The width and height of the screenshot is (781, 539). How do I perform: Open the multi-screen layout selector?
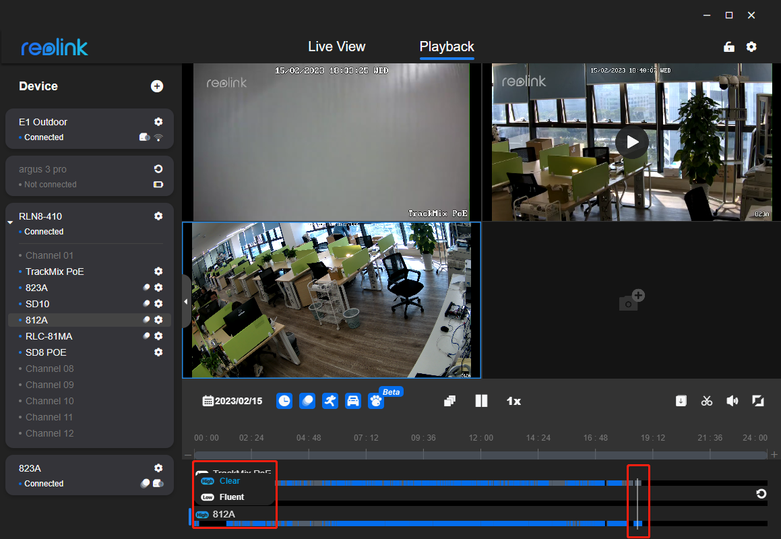(x=449, y=401)
